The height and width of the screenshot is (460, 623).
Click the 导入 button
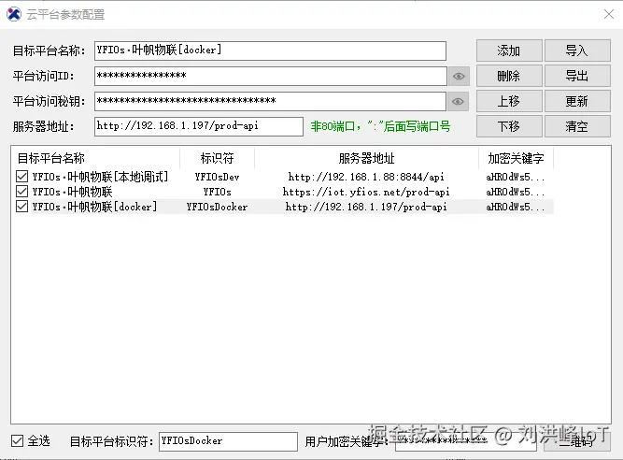577,50
